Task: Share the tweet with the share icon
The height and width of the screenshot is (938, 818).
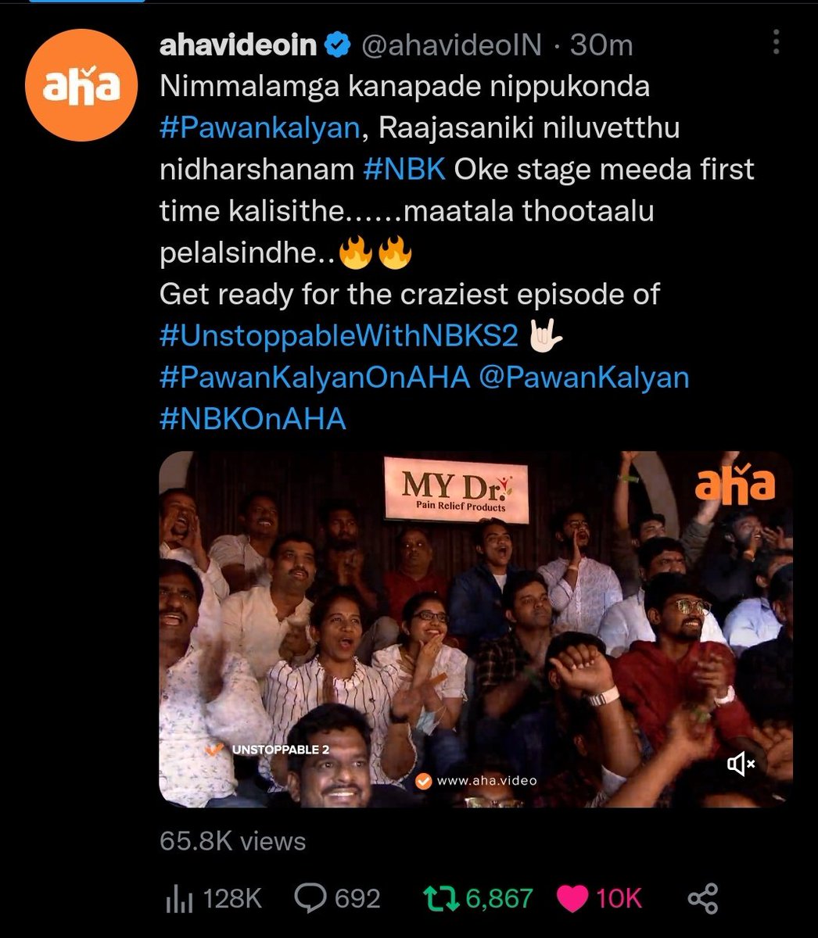Action: coord(702,898)
